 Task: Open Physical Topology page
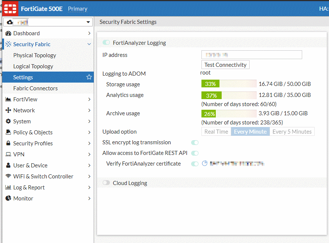click(48, 55)
